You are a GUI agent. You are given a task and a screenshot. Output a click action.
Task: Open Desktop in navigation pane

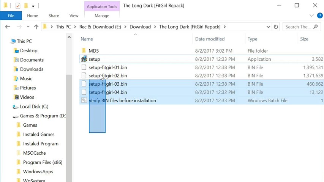click(28, 50)
